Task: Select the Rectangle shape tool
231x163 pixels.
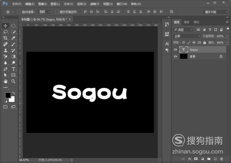Action: [13, 75]
